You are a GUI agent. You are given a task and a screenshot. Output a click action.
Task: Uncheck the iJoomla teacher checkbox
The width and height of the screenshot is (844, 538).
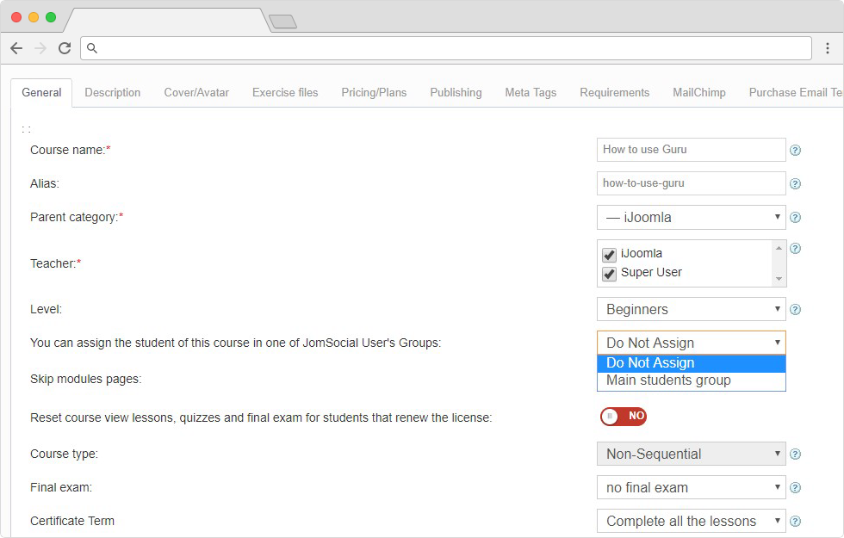point(610,255)
